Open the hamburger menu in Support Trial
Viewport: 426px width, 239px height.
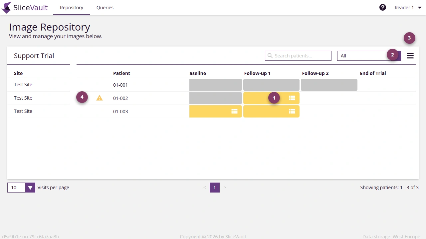(410, 56)
